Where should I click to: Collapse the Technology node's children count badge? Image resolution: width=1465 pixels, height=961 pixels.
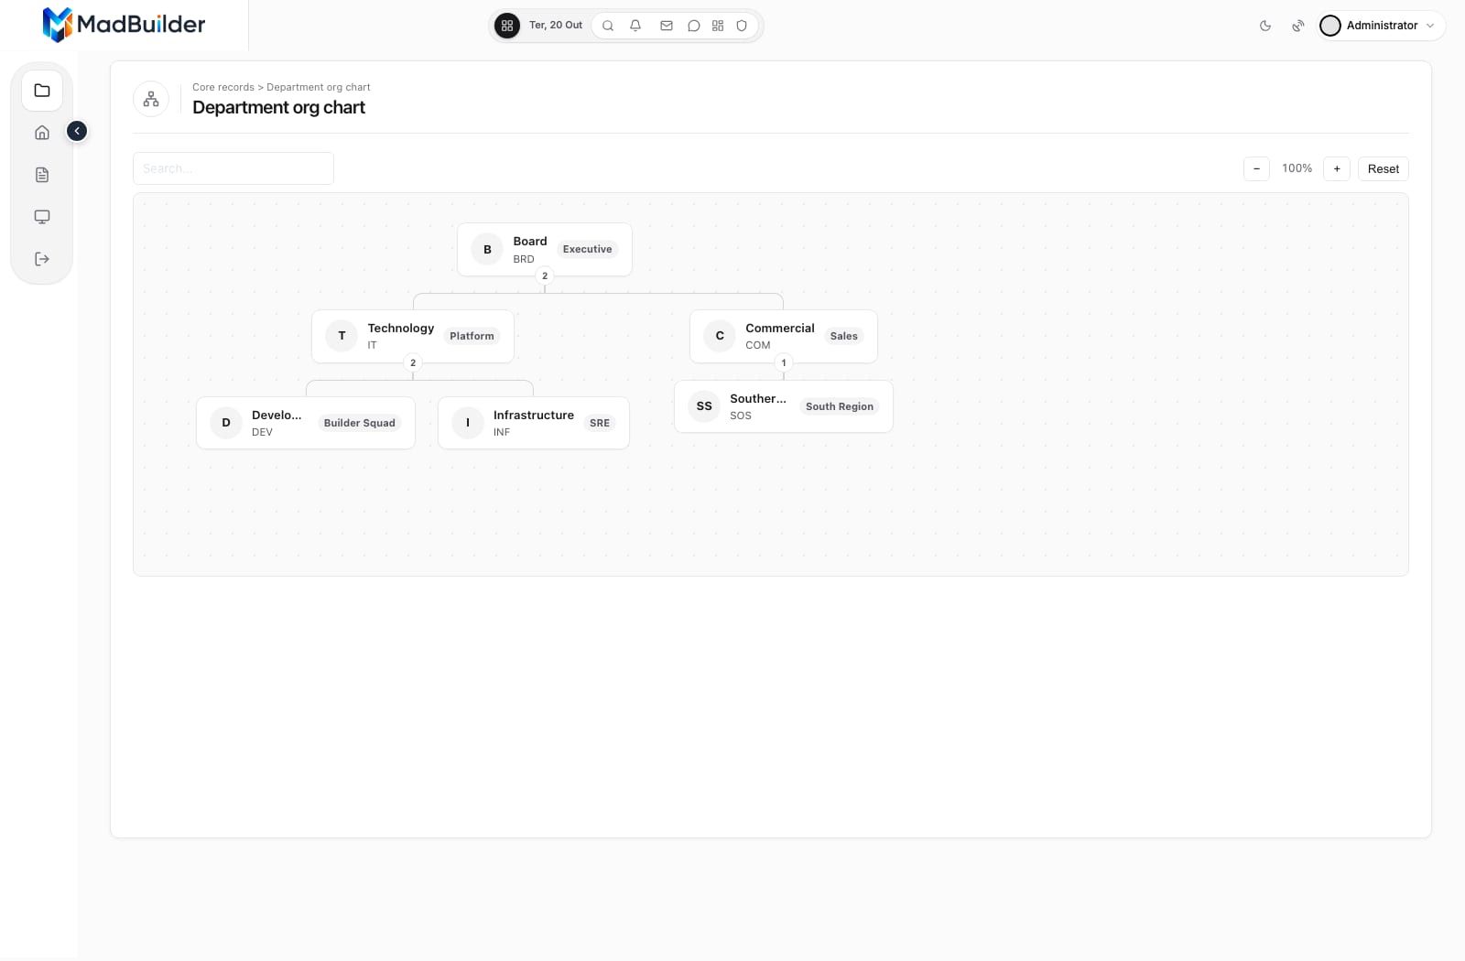(x=413, y=362)
